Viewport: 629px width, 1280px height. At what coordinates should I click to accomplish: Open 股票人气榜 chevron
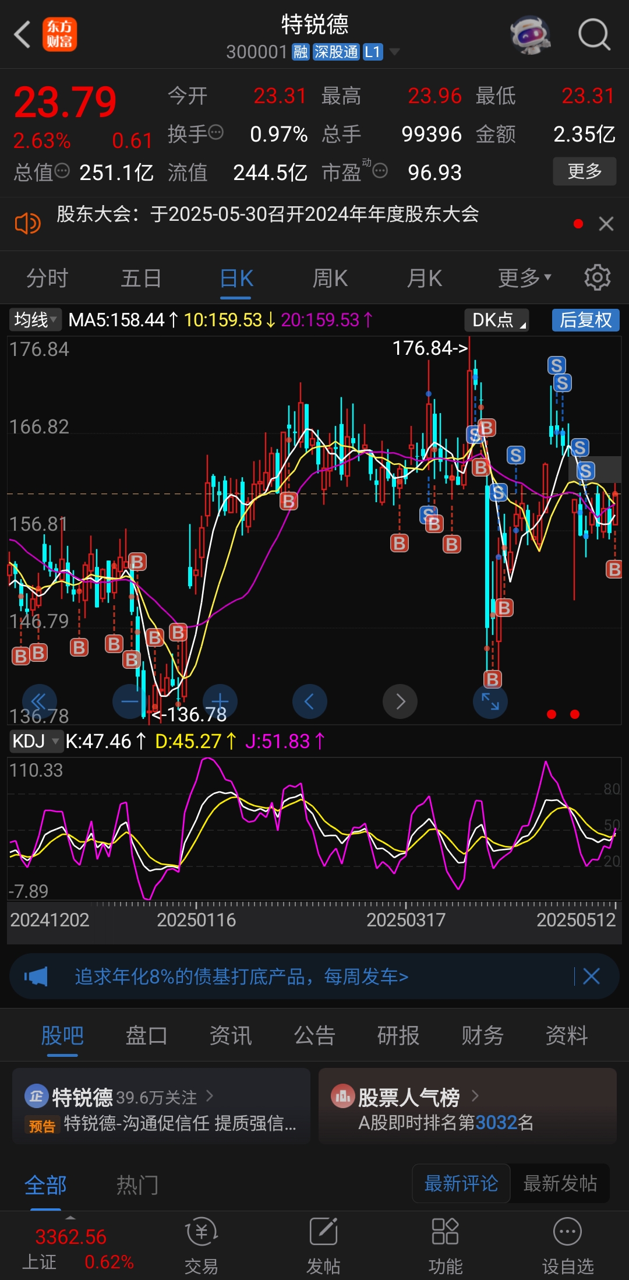pos(475,1096)
